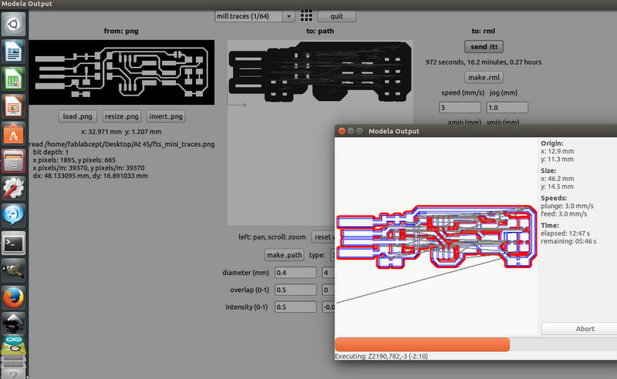Launch Inkscape from the dock

14,324
